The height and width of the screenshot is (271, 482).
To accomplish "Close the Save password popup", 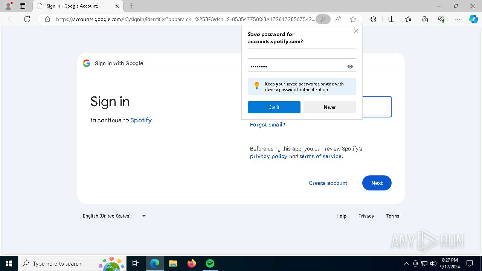I will [356, 31].
